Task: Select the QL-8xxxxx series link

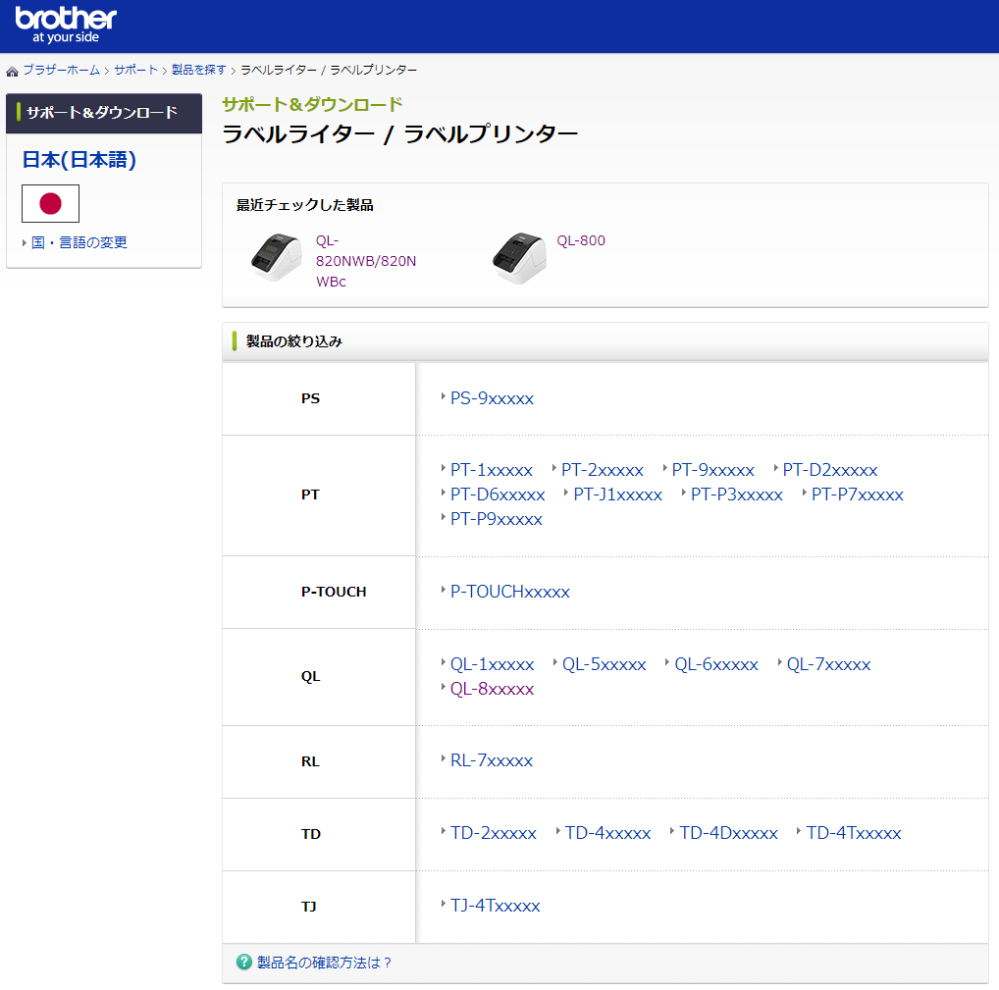Action: pos(492,690)
